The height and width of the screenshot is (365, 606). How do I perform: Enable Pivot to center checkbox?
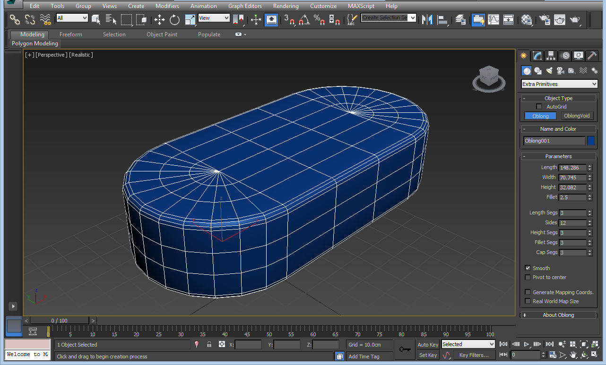coord(528,278)
